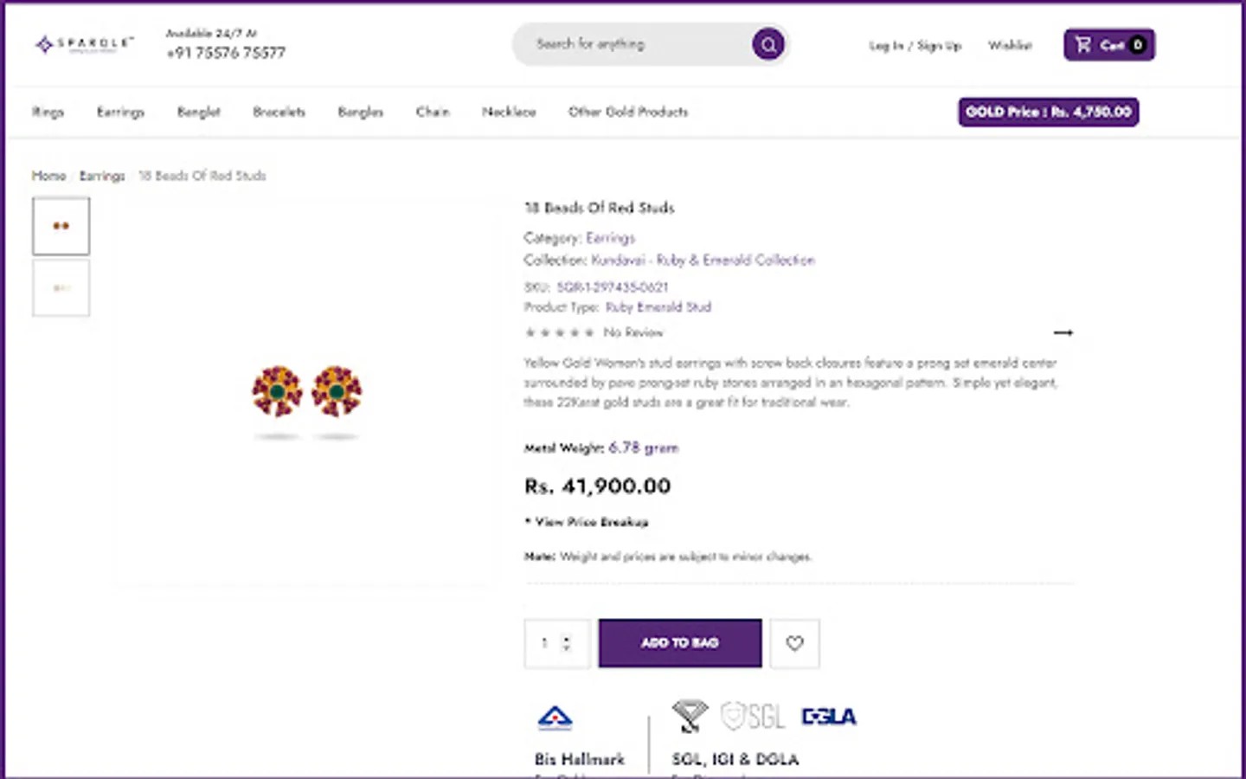The width and height of the screenshot is (1246, 779).
Task: Open the Necklace menu category
Action: (509, 112)
